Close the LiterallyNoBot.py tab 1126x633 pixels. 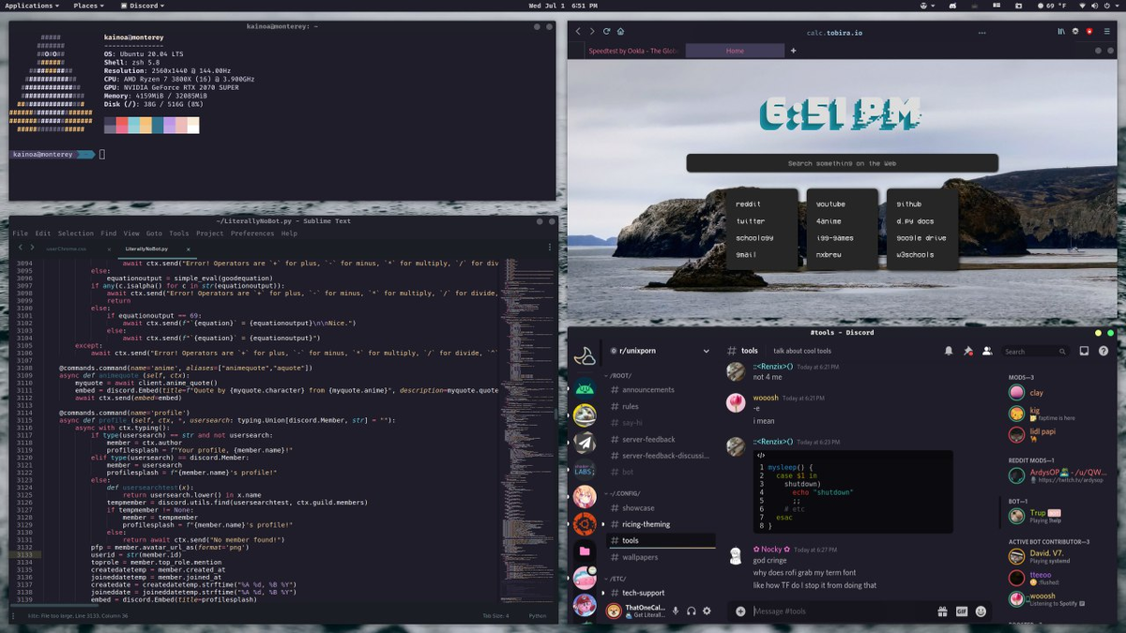(x=188, y=249)
